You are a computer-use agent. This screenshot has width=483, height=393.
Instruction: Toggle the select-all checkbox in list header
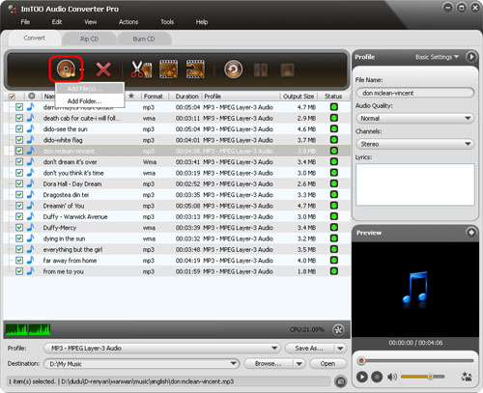pyautogui.click(x=12, y=97)
